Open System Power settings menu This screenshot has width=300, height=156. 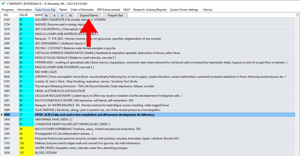coord(184,10)
